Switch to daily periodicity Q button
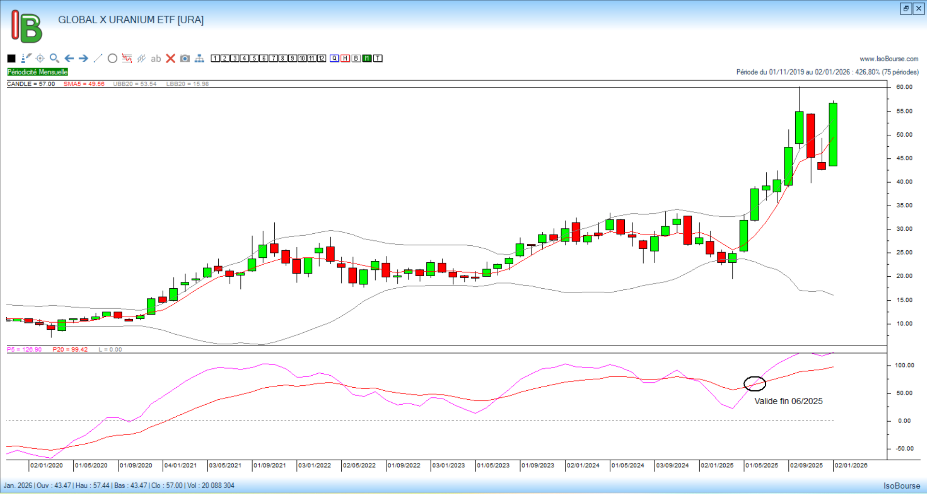This screenshot has width=927, height=494. 334,58
